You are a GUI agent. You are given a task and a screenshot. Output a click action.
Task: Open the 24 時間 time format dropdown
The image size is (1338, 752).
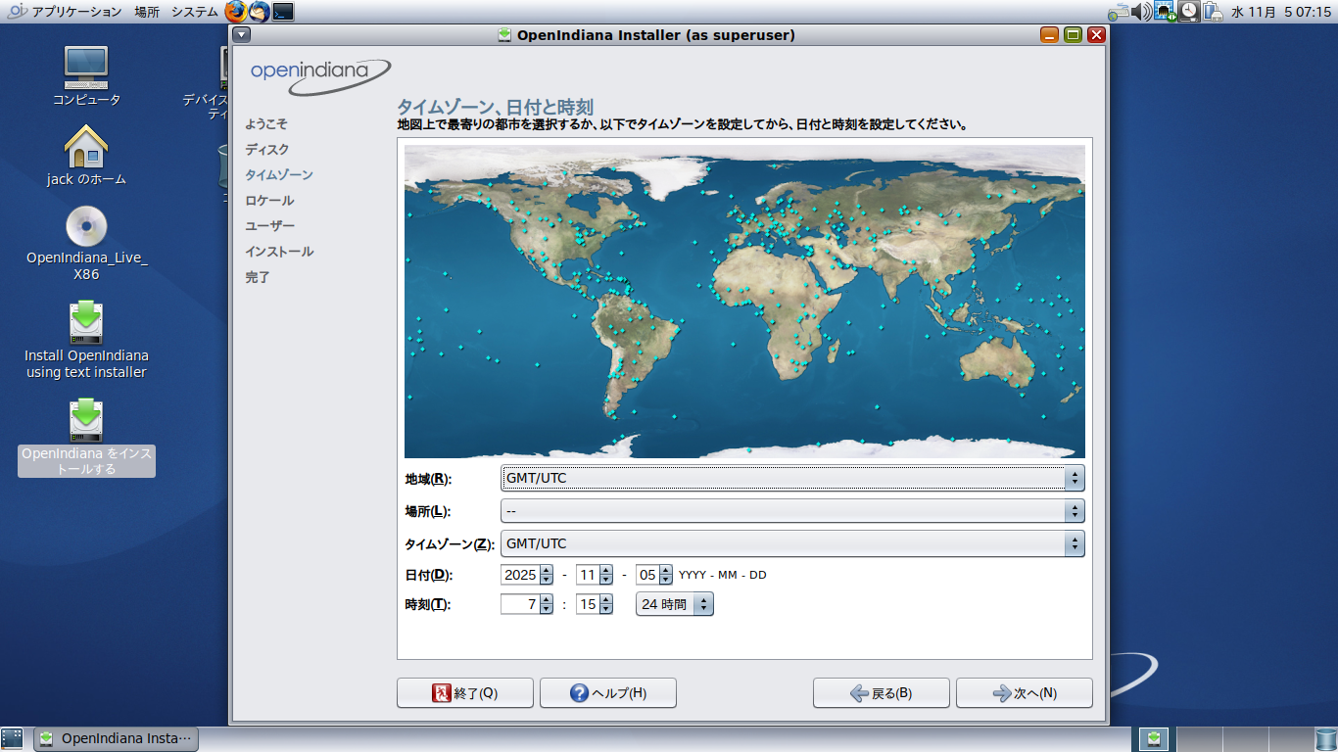[x=674, y=605]
